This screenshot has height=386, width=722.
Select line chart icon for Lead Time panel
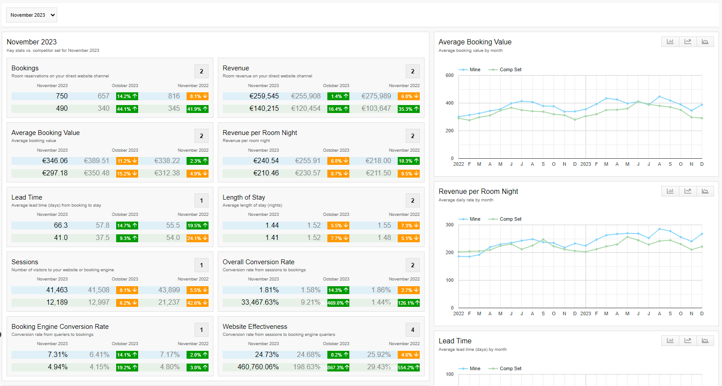(x=688, y=341)
